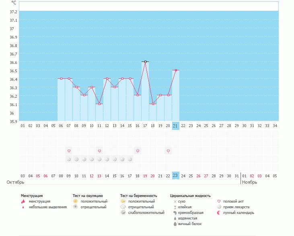Click the heart icon under cycle day 07
Image resolution: width=294 pixels, height=236 pixels.
pyautogui.click(x=69, y=151)
